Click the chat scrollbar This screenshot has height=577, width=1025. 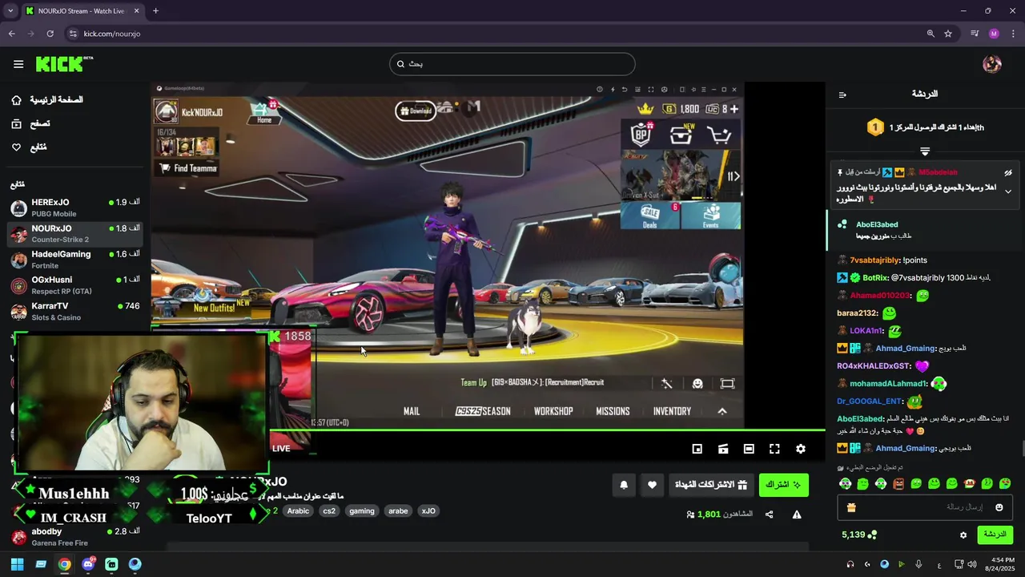(x=1022, y=449)
